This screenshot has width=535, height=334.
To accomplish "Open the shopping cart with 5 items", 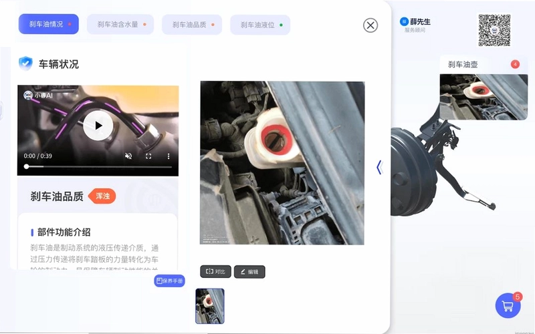I will tap(508, 305).
